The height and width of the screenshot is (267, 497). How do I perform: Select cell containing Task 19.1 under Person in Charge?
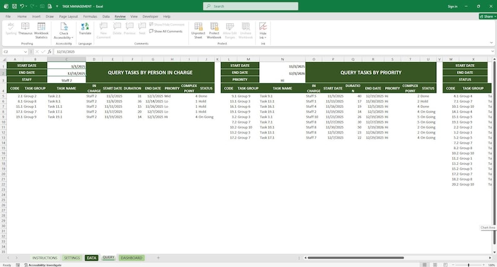(x=66, y=117)
